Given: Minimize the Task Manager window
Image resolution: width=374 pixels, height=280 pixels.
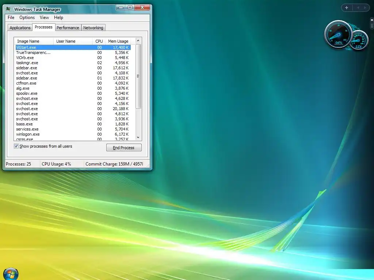Looking at the screenshot, I should tap(121, 8).
